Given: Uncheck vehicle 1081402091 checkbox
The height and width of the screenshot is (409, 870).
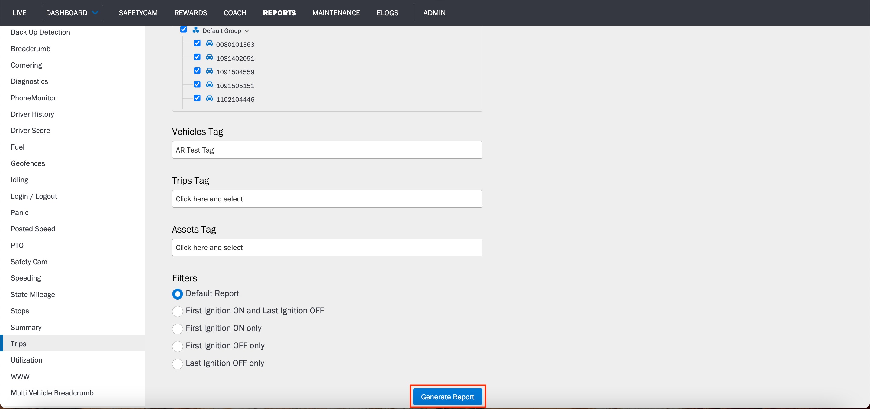Looking at the screenshot, I should pyautogui.click(x=197, y=57).
